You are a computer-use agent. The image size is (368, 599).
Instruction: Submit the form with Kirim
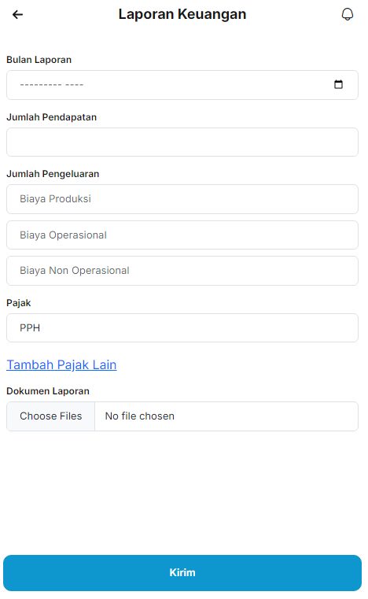(182, 573)
